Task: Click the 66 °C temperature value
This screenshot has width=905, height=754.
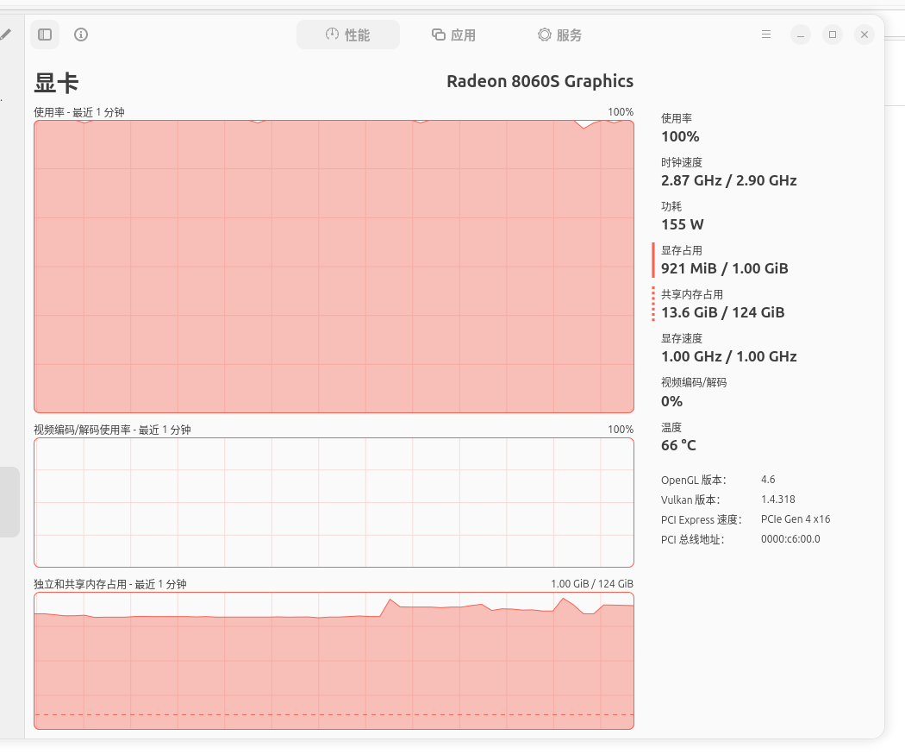Action: (x=679, y=445)
